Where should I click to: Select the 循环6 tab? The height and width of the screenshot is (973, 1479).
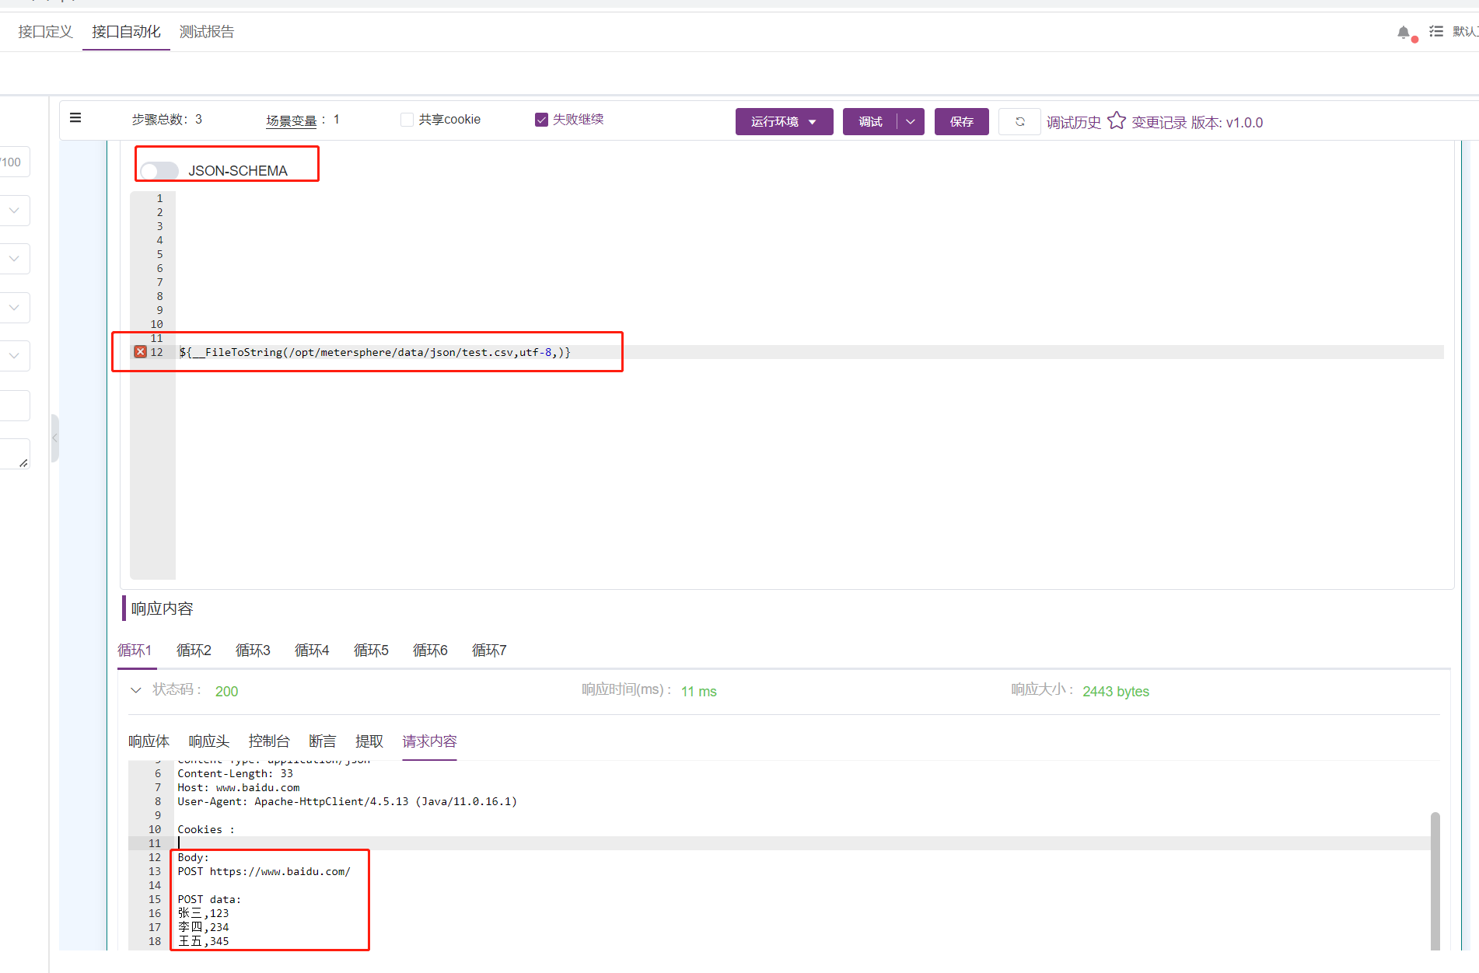tap(430, 650)
